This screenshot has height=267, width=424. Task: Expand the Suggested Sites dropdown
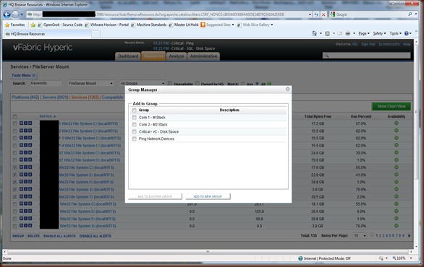click(x=233, y=25)
